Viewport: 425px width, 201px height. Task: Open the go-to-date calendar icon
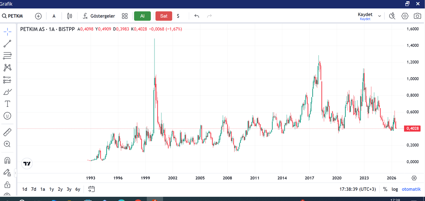pyautogui.click(x=91, y=189)
